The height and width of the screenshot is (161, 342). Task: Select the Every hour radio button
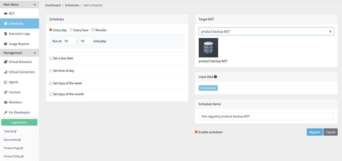71,30
